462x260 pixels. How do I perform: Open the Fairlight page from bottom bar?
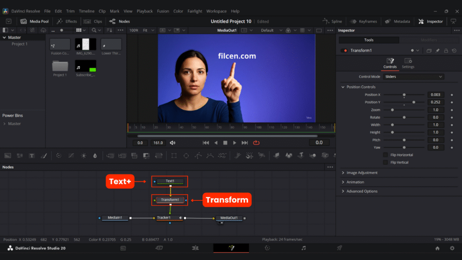[304, 248]
